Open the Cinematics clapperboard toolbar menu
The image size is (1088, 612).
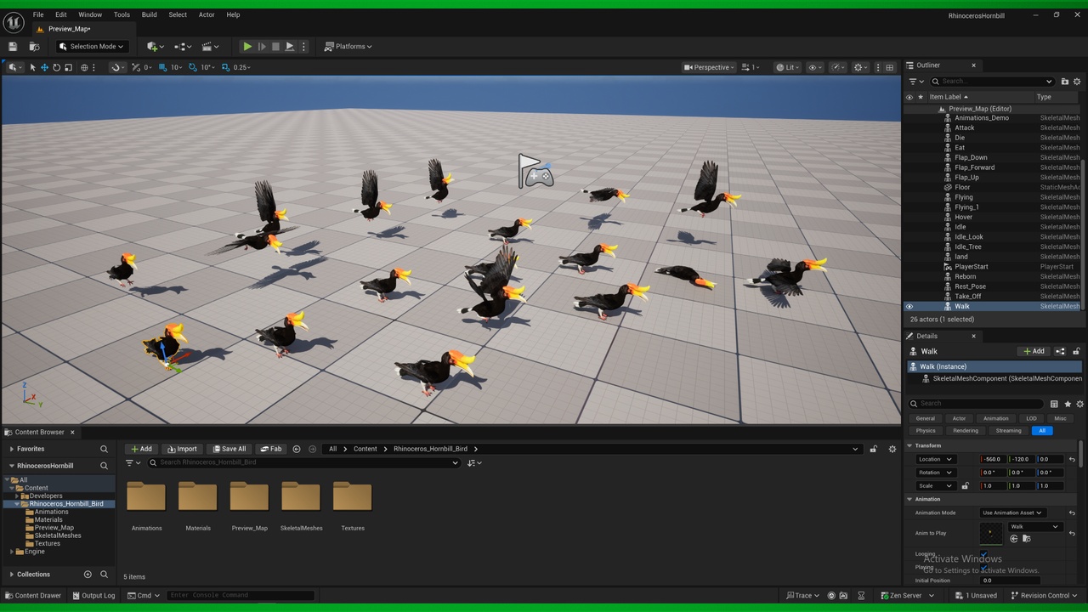(207, 47)
